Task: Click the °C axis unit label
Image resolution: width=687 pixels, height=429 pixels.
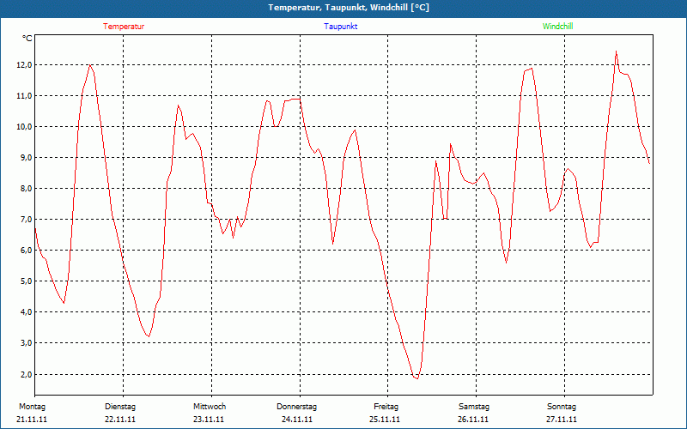Action: [x=27, y=39]
